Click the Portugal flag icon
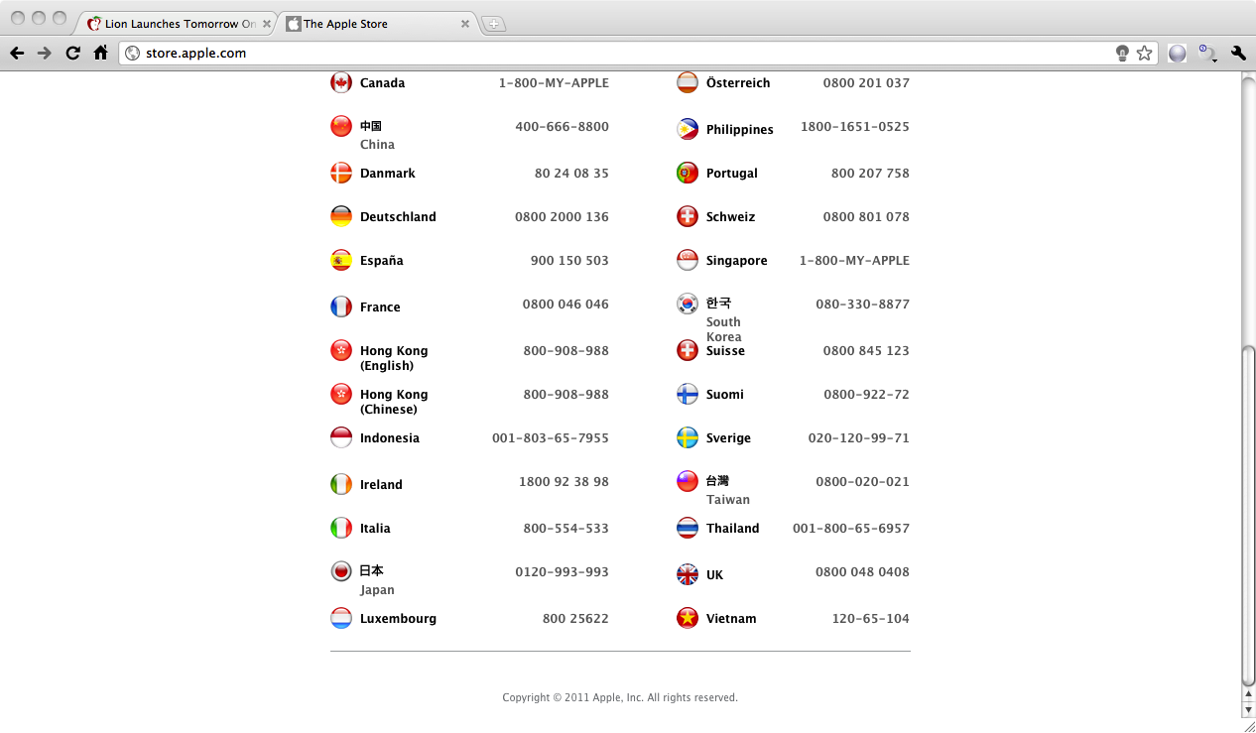The width and height of the screenshot is (1256, 733). pos(688,173)
